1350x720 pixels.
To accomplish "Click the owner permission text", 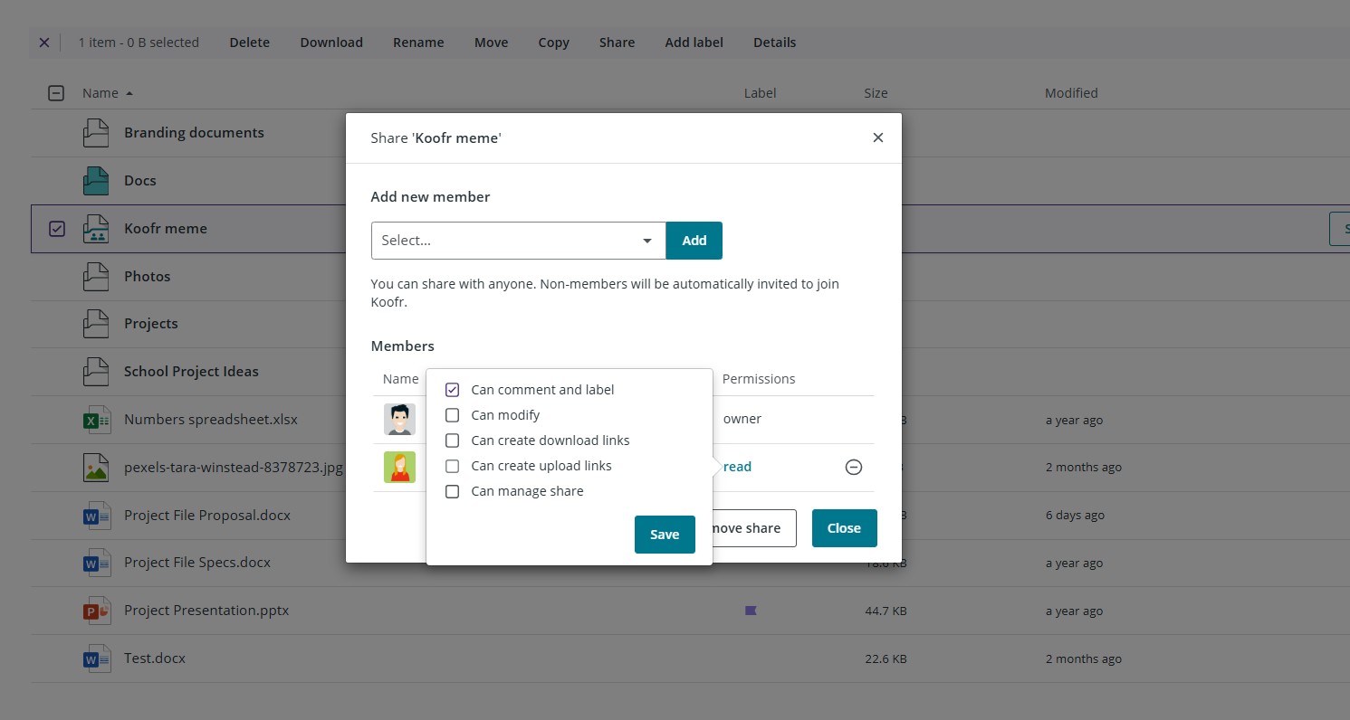I will coord(742,419).
